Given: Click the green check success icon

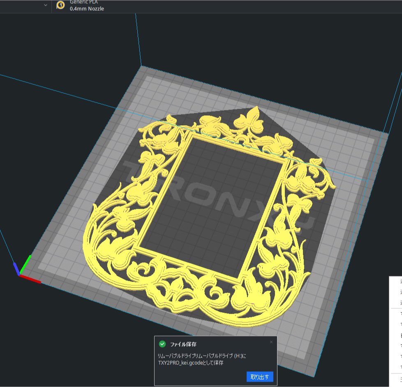Looking at the screenshot, I should tap(162, 344).
